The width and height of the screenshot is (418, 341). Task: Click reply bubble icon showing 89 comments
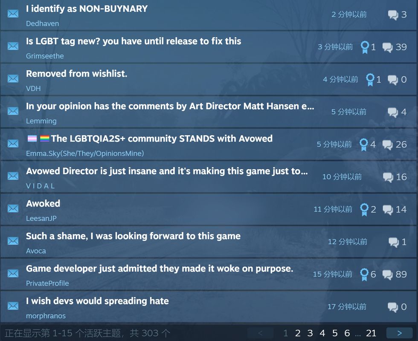pos(387,275)
